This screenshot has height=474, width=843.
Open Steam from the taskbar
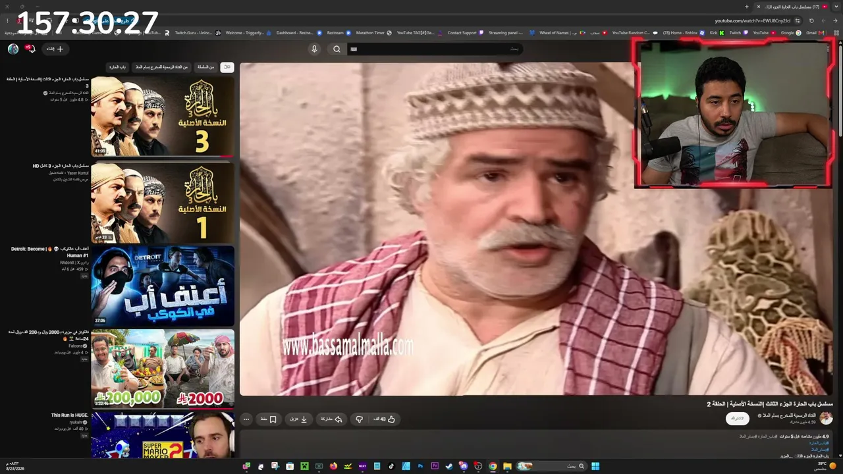(449, 466)
